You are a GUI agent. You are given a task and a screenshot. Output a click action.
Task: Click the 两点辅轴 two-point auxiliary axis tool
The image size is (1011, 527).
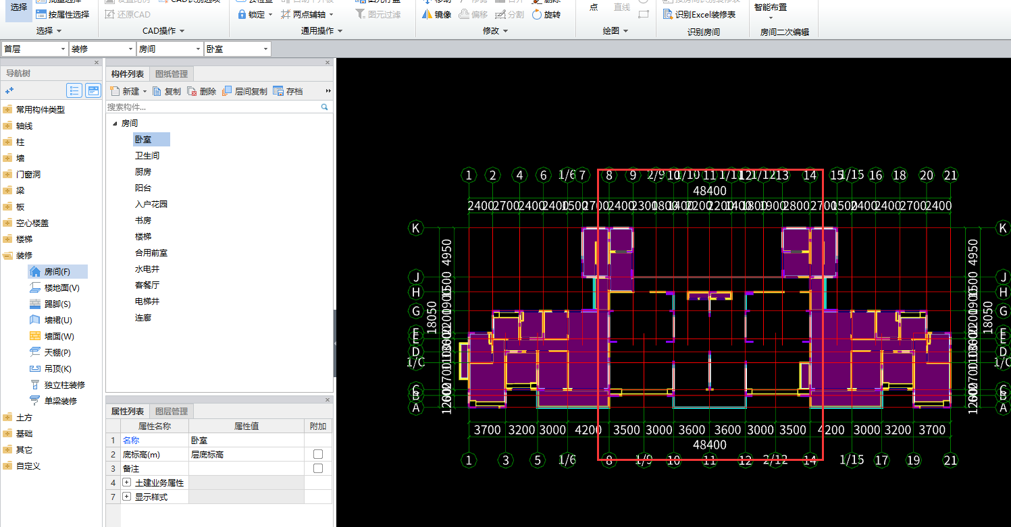pyautogui.click(x=307, y=14)
